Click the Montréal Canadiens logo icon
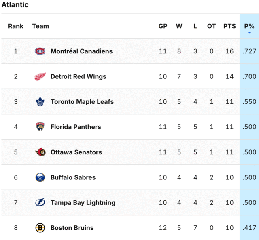 pos(40,51)
